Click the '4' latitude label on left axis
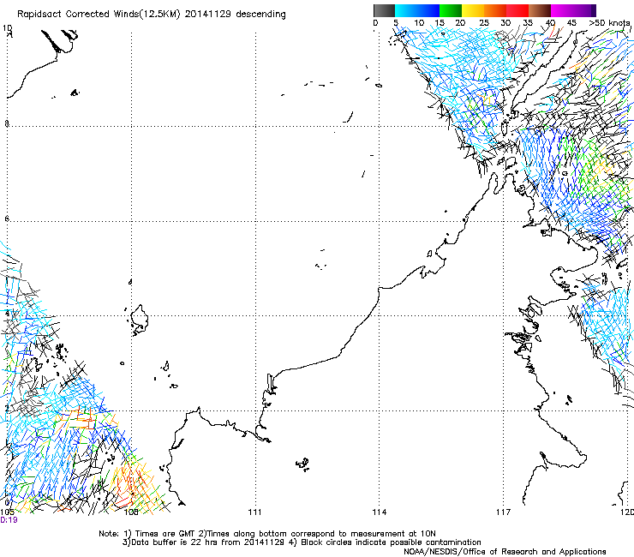 click(x=7, y=313)
